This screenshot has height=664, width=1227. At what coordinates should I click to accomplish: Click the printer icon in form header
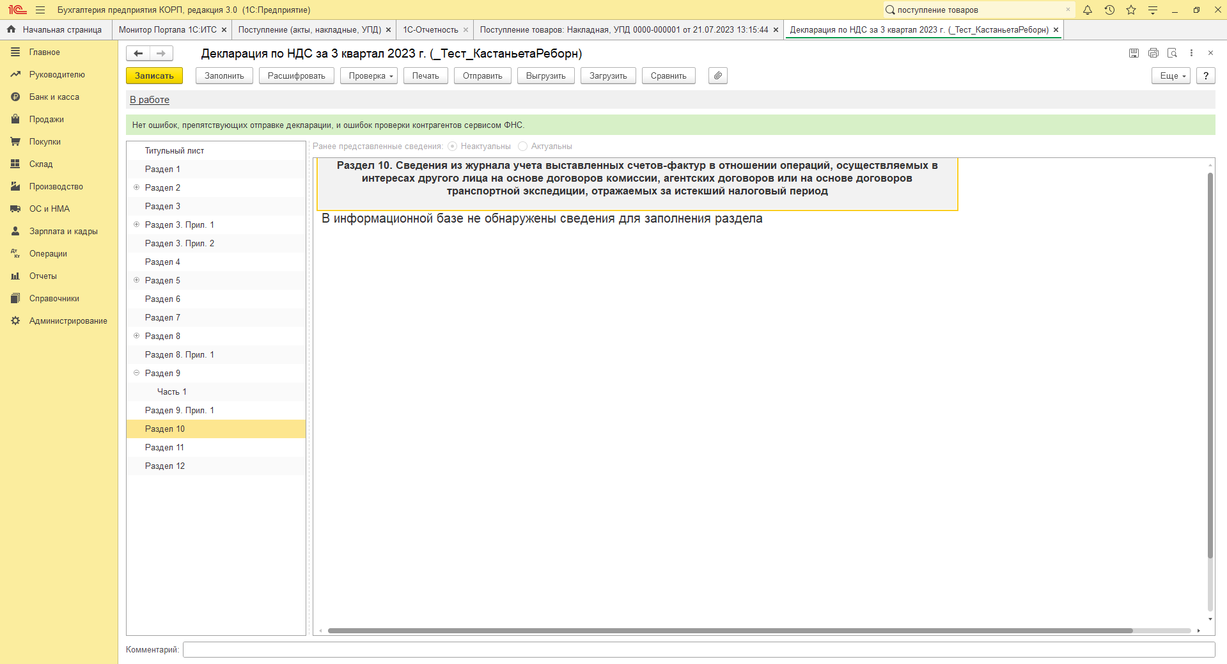[1153, 53]
